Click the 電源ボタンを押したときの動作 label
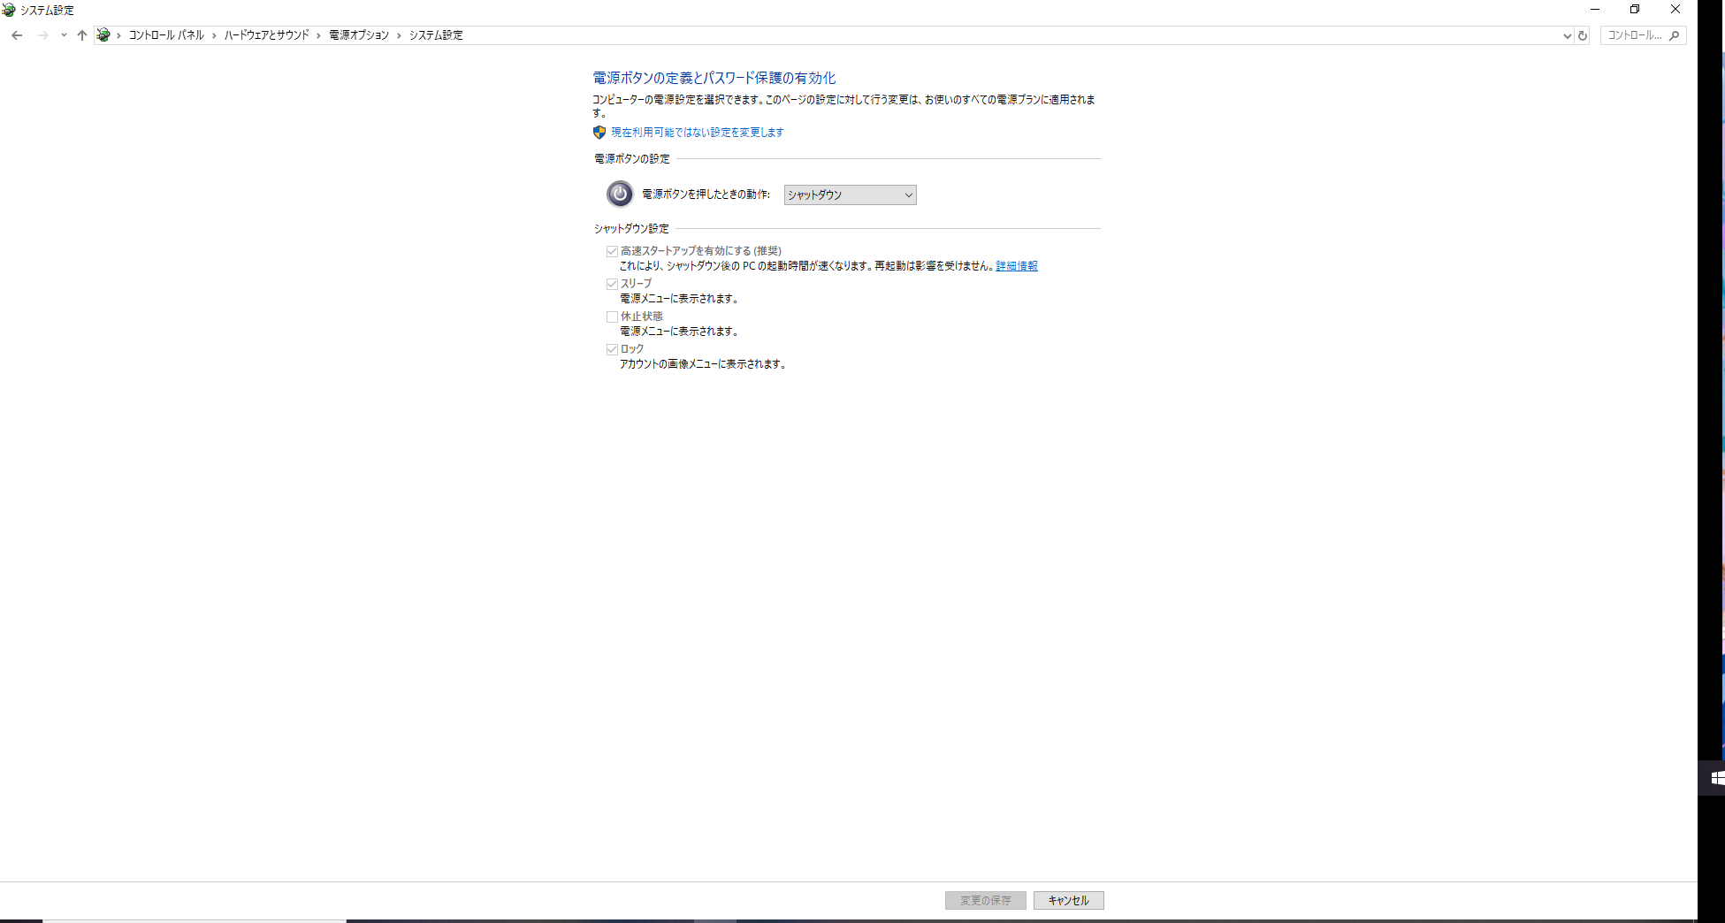 [x=706, y=195]
